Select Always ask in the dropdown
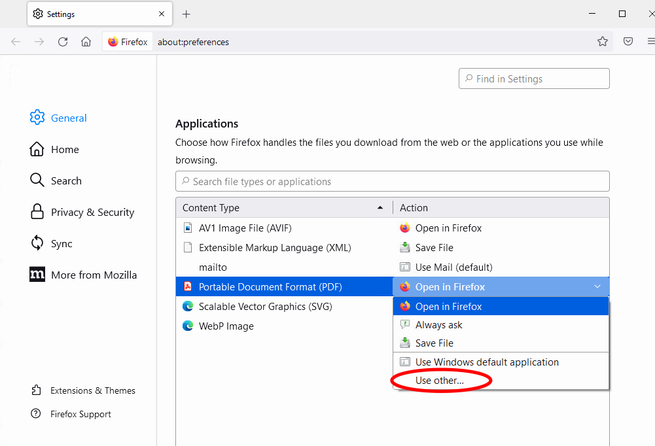This screenshot has width=655, height=446. pos(438,325)
